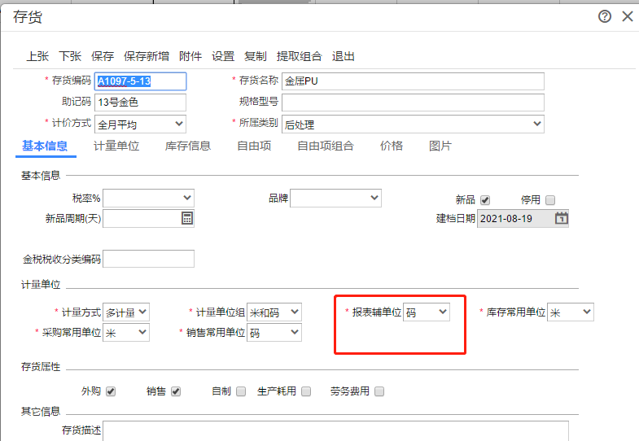Open the 自由项组合 tab
The height and width of the screenshot is (441, 639).
(x=326, y=146)
